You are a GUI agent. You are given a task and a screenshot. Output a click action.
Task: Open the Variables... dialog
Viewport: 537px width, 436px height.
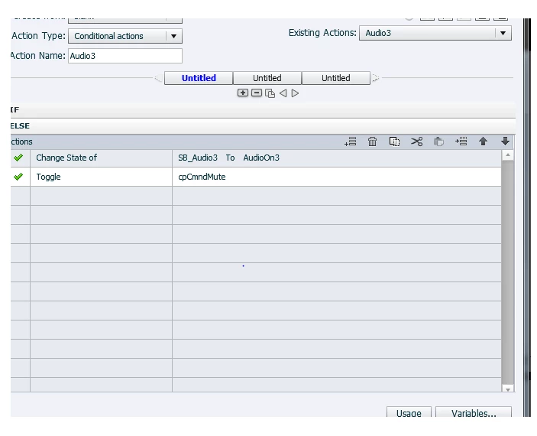coord(474,412)
